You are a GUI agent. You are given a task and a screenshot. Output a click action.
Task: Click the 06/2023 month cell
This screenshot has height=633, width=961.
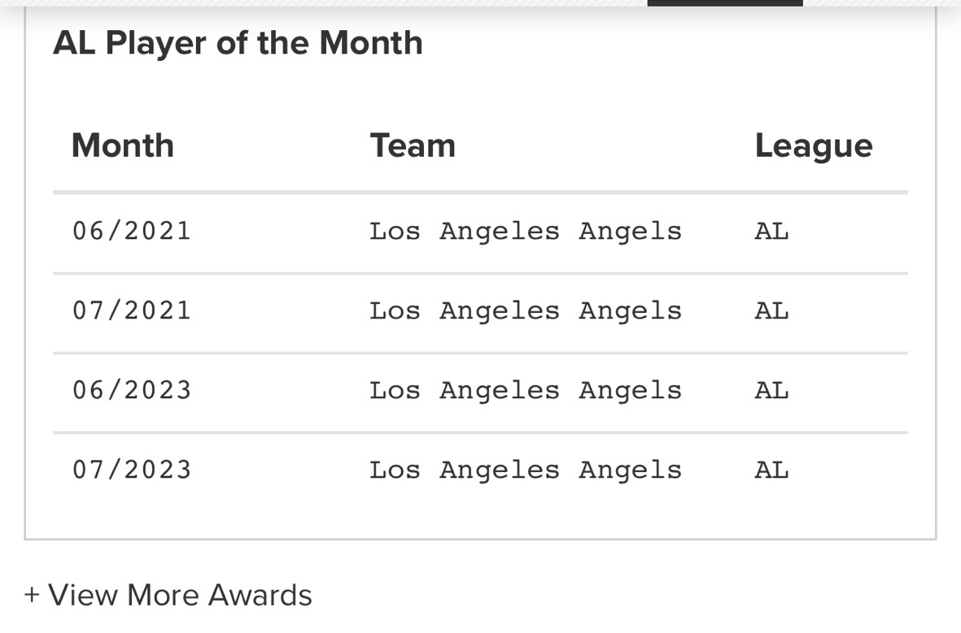[x=132, y=391]
